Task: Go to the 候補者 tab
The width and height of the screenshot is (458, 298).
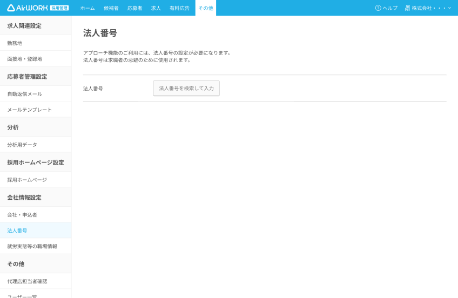Action: 111,8
